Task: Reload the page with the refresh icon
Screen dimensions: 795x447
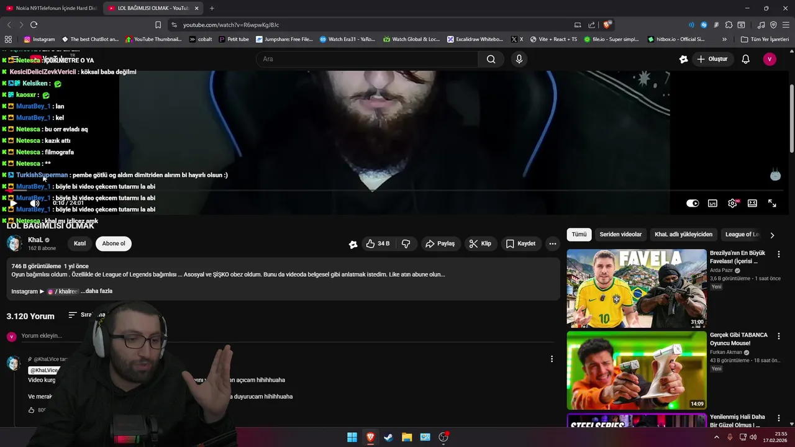Action: 34,25
